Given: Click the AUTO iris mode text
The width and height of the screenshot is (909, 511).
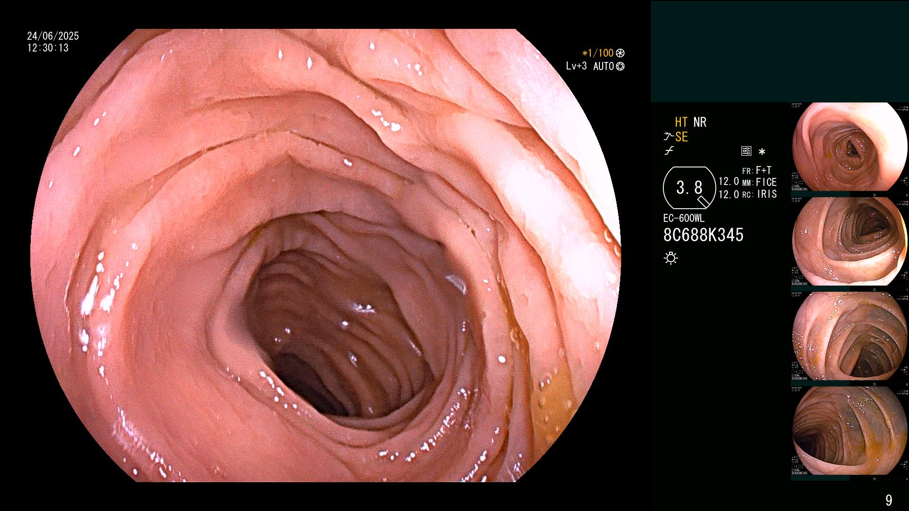Looking at the screenshot, I should pyautogui.click(x=604, y=67).
